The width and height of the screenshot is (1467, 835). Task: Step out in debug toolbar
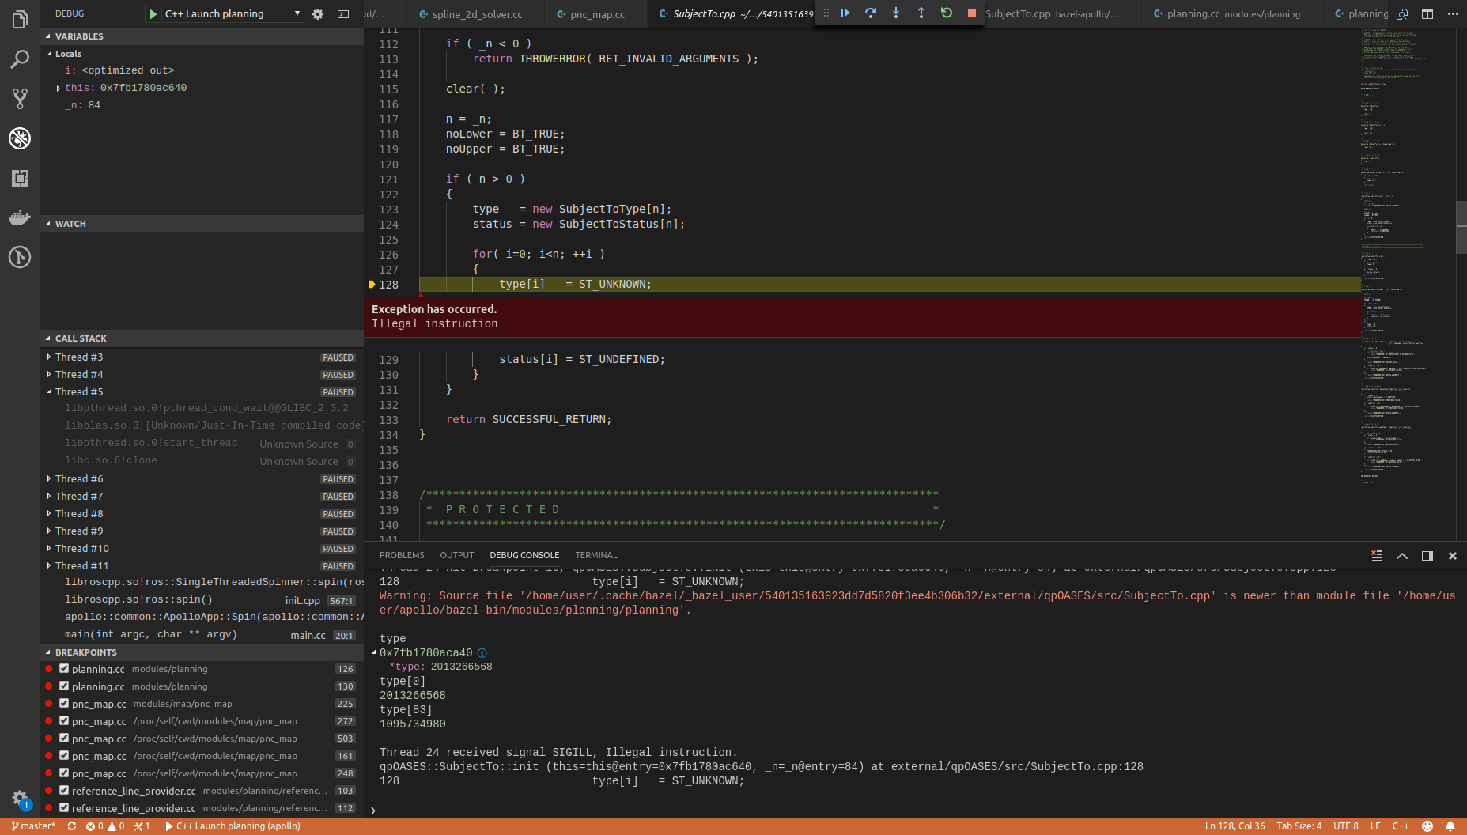[921, 13]
